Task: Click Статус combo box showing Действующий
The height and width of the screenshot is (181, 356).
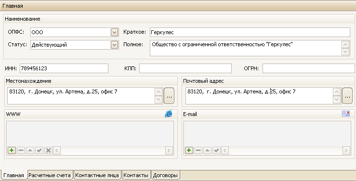Action: point(75,45)
